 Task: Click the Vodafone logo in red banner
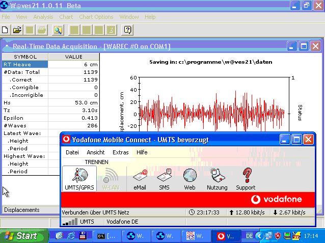click(x=276, y=200)
